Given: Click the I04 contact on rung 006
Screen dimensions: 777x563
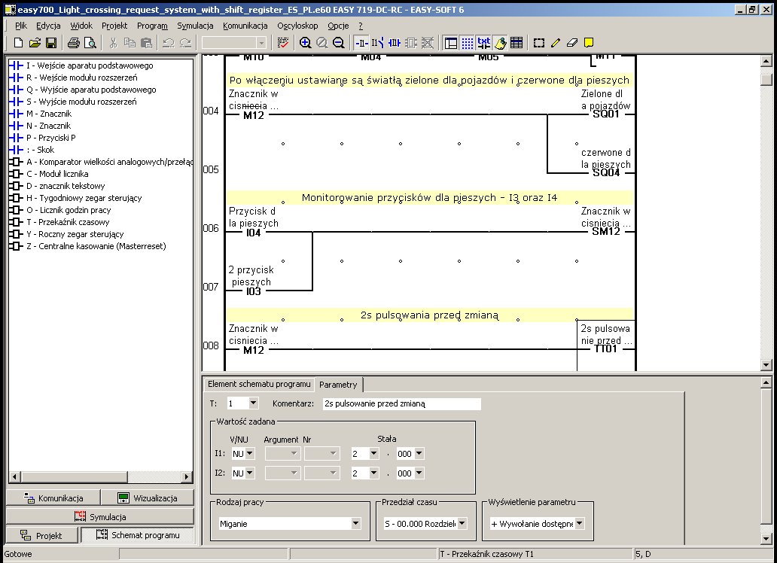Looking at the screenshot, I should 253,233.
